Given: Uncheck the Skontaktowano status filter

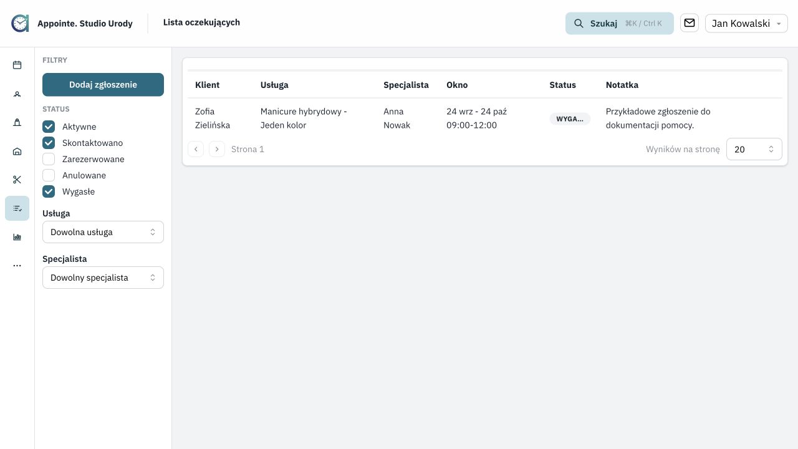Looking at the screenshot, I should tap(49, 143).
